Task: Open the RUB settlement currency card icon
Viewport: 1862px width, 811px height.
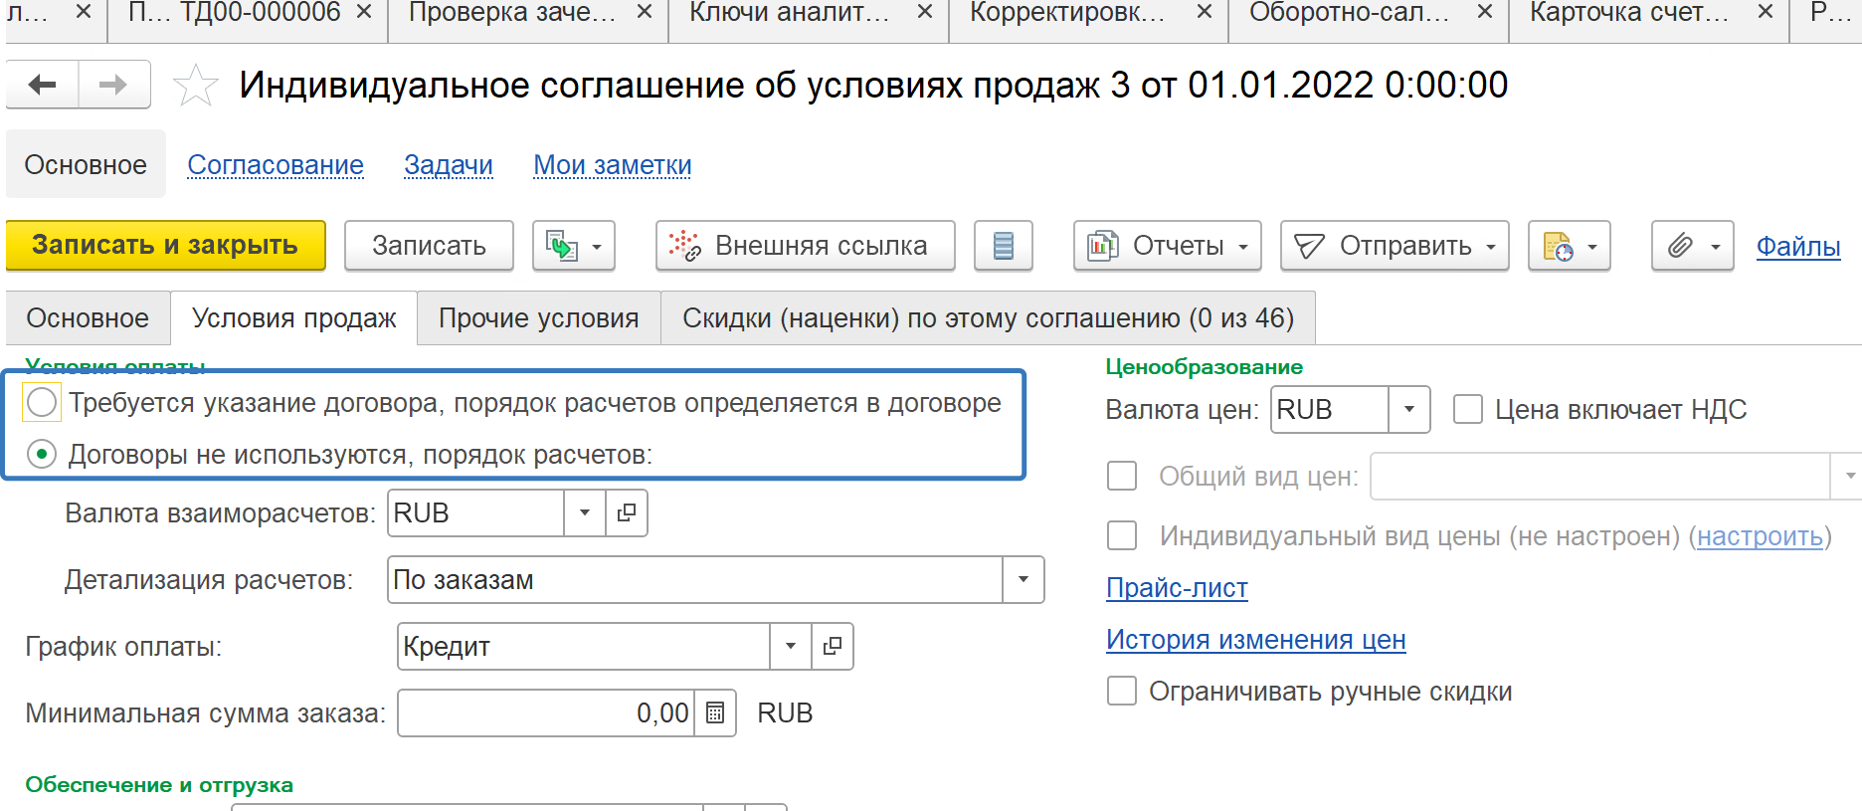Action: (x=627, y=512)
